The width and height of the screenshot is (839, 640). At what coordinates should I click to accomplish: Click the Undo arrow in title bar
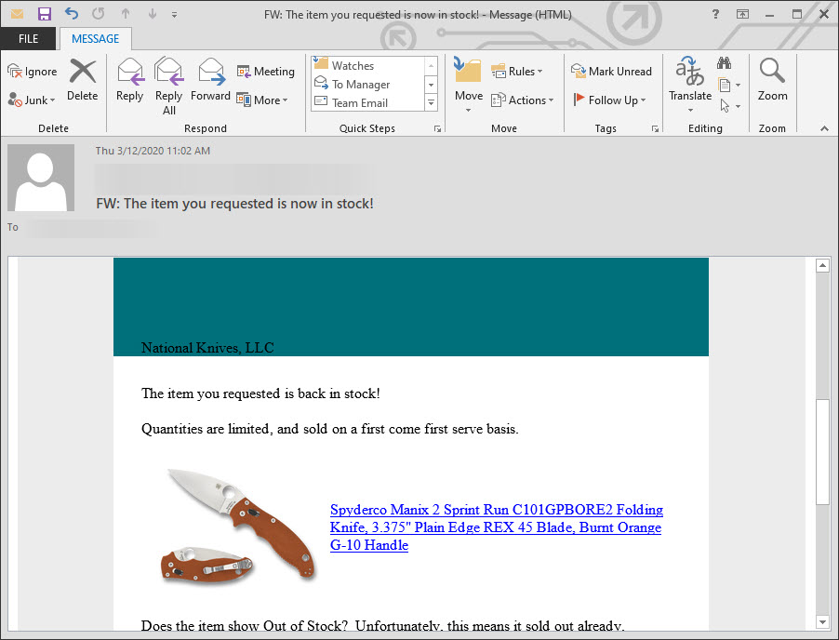pyautogui.click(x=72, y=13)
